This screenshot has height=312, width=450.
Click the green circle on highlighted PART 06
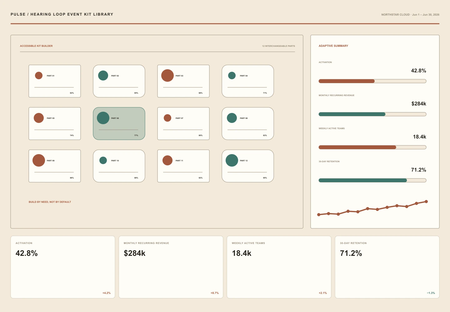point(103,118)
